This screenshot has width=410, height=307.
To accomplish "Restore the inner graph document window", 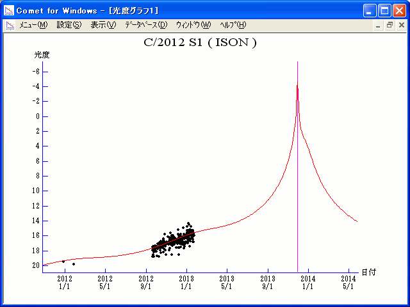I will 389,26.
